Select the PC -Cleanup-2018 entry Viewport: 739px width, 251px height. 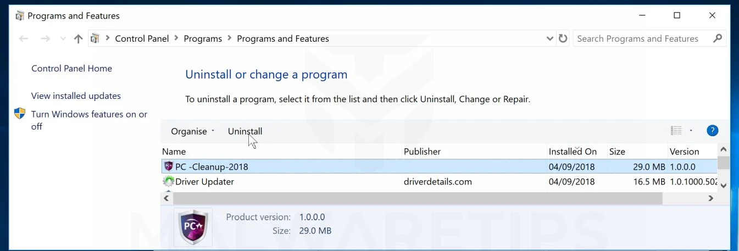click(440, 166)
